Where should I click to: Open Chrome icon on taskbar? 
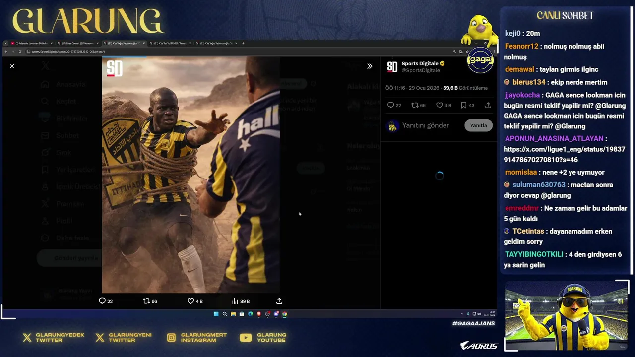coord(284,314)
